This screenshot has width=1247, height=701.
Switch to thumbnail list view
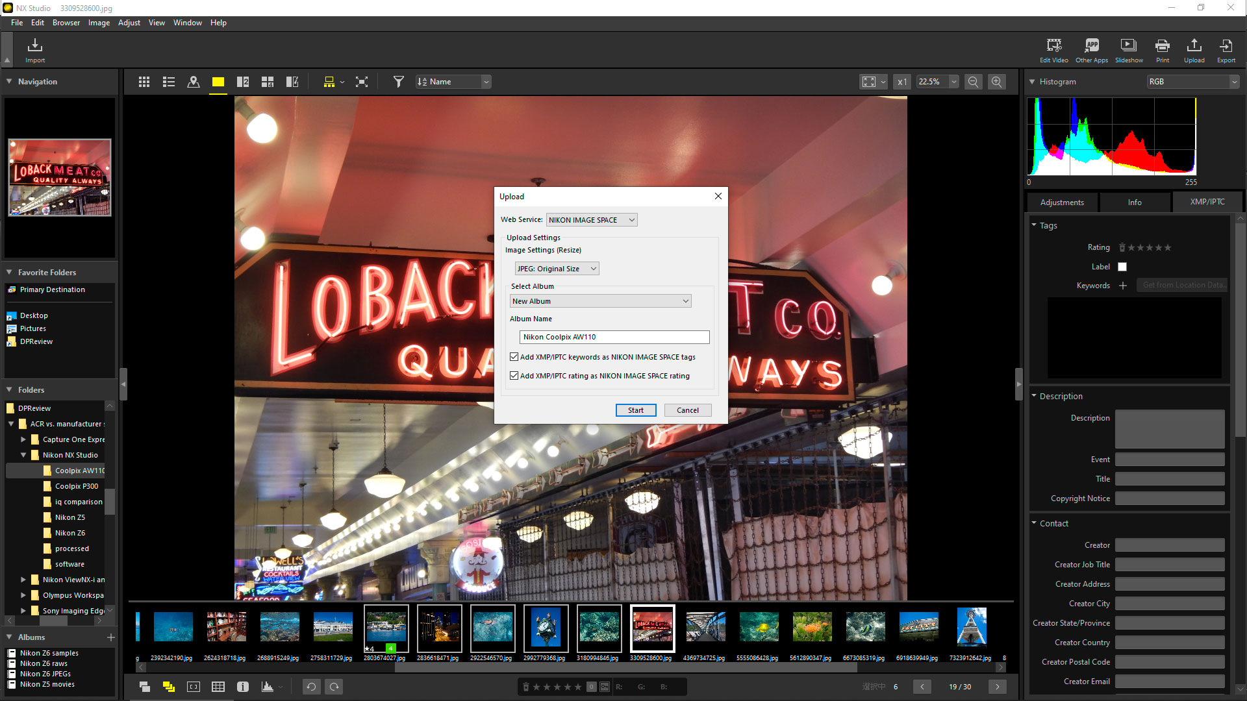coord(169,82)
